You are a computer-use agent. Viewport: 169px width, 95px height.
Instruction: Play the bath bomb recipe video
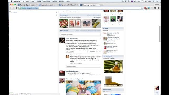pyautogui.click(x=83, y=91)
